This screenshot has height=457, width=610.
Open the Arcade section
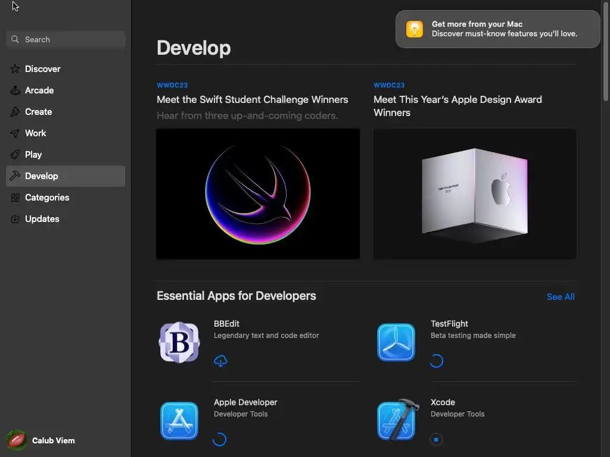coord(66,90)
